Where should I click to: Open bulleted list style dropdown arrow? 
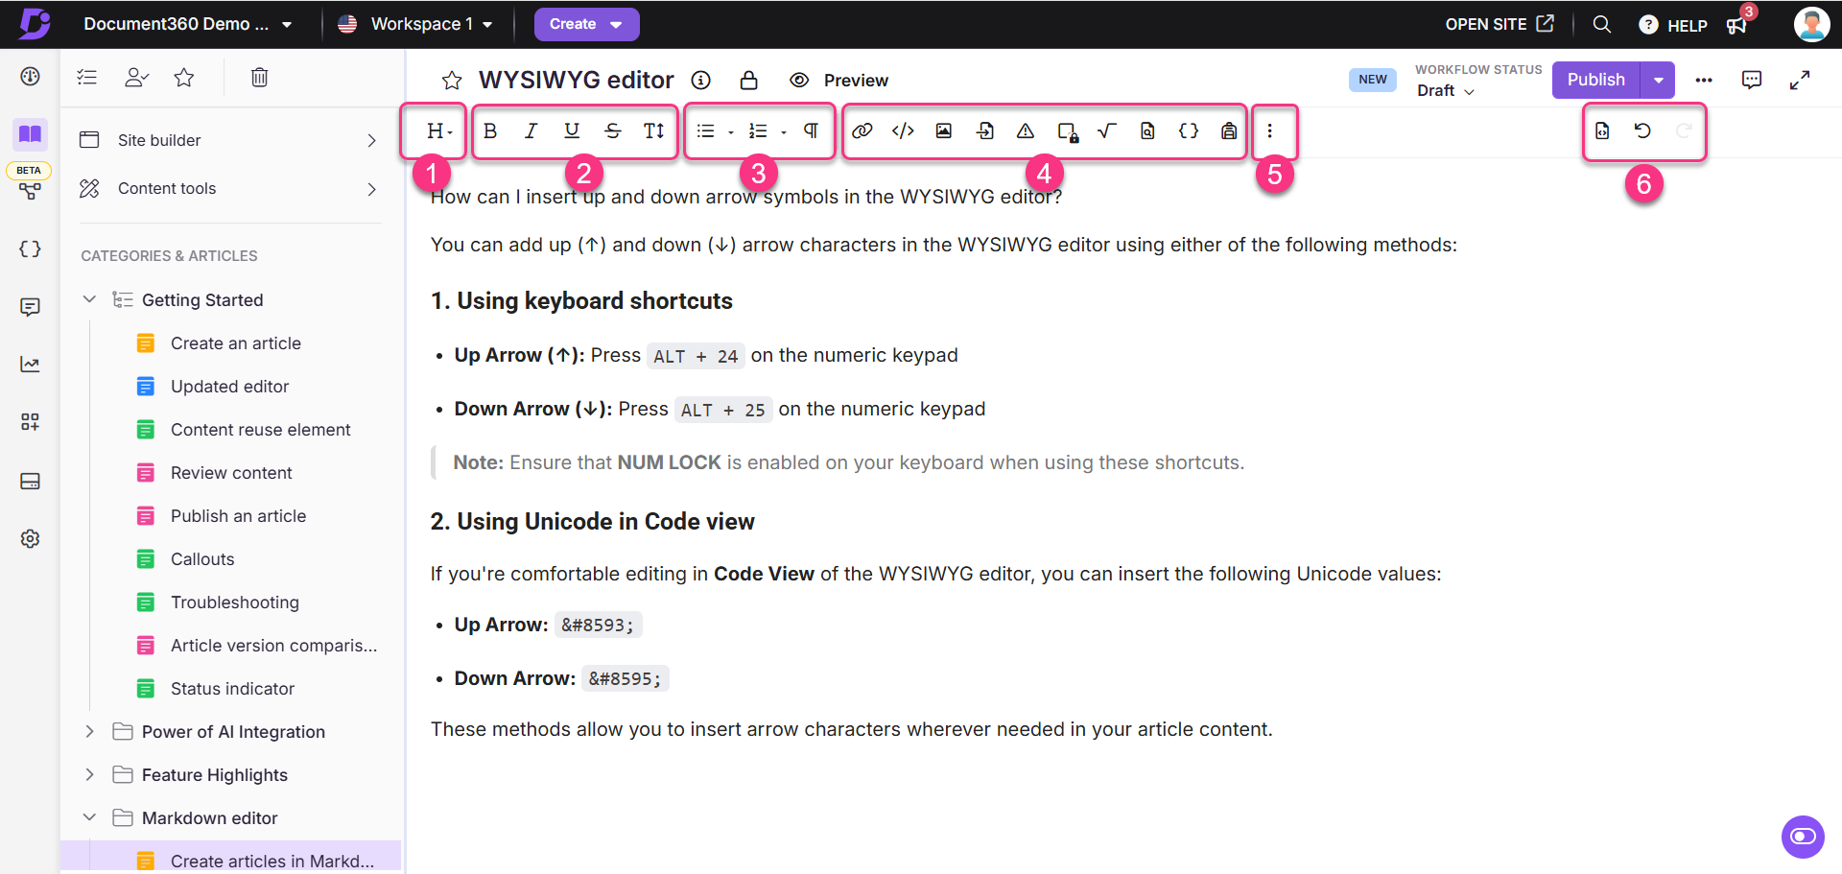point(731,132)
